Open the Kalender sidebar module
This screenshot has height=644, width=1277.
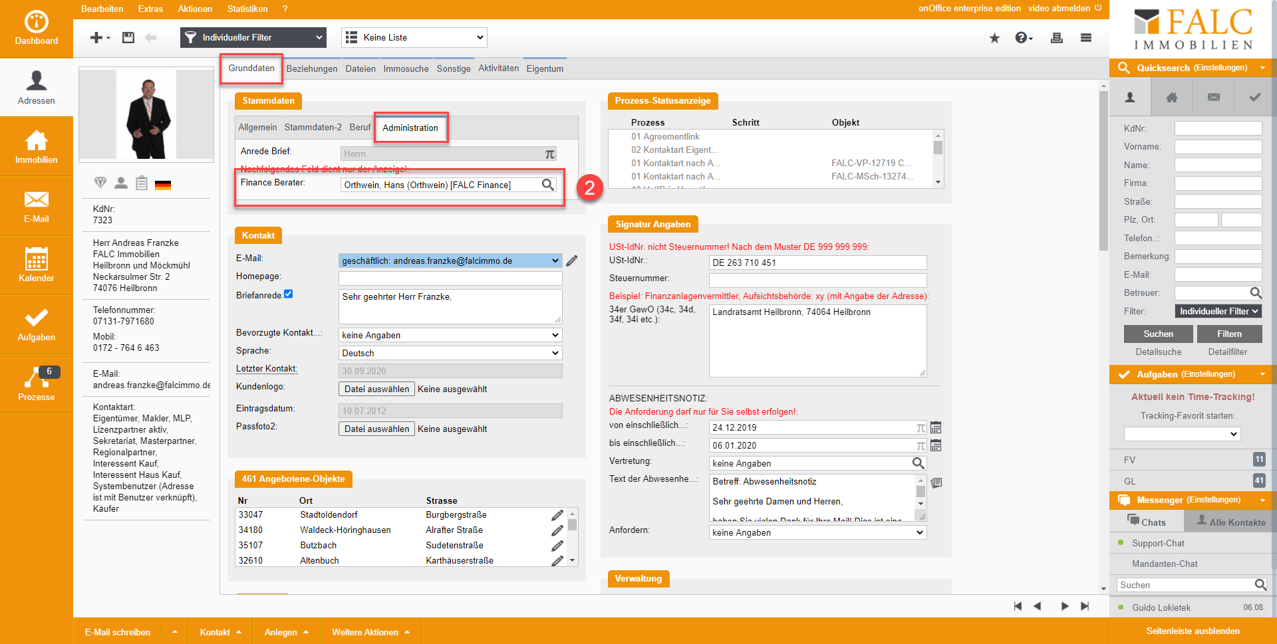pos(36,265)
